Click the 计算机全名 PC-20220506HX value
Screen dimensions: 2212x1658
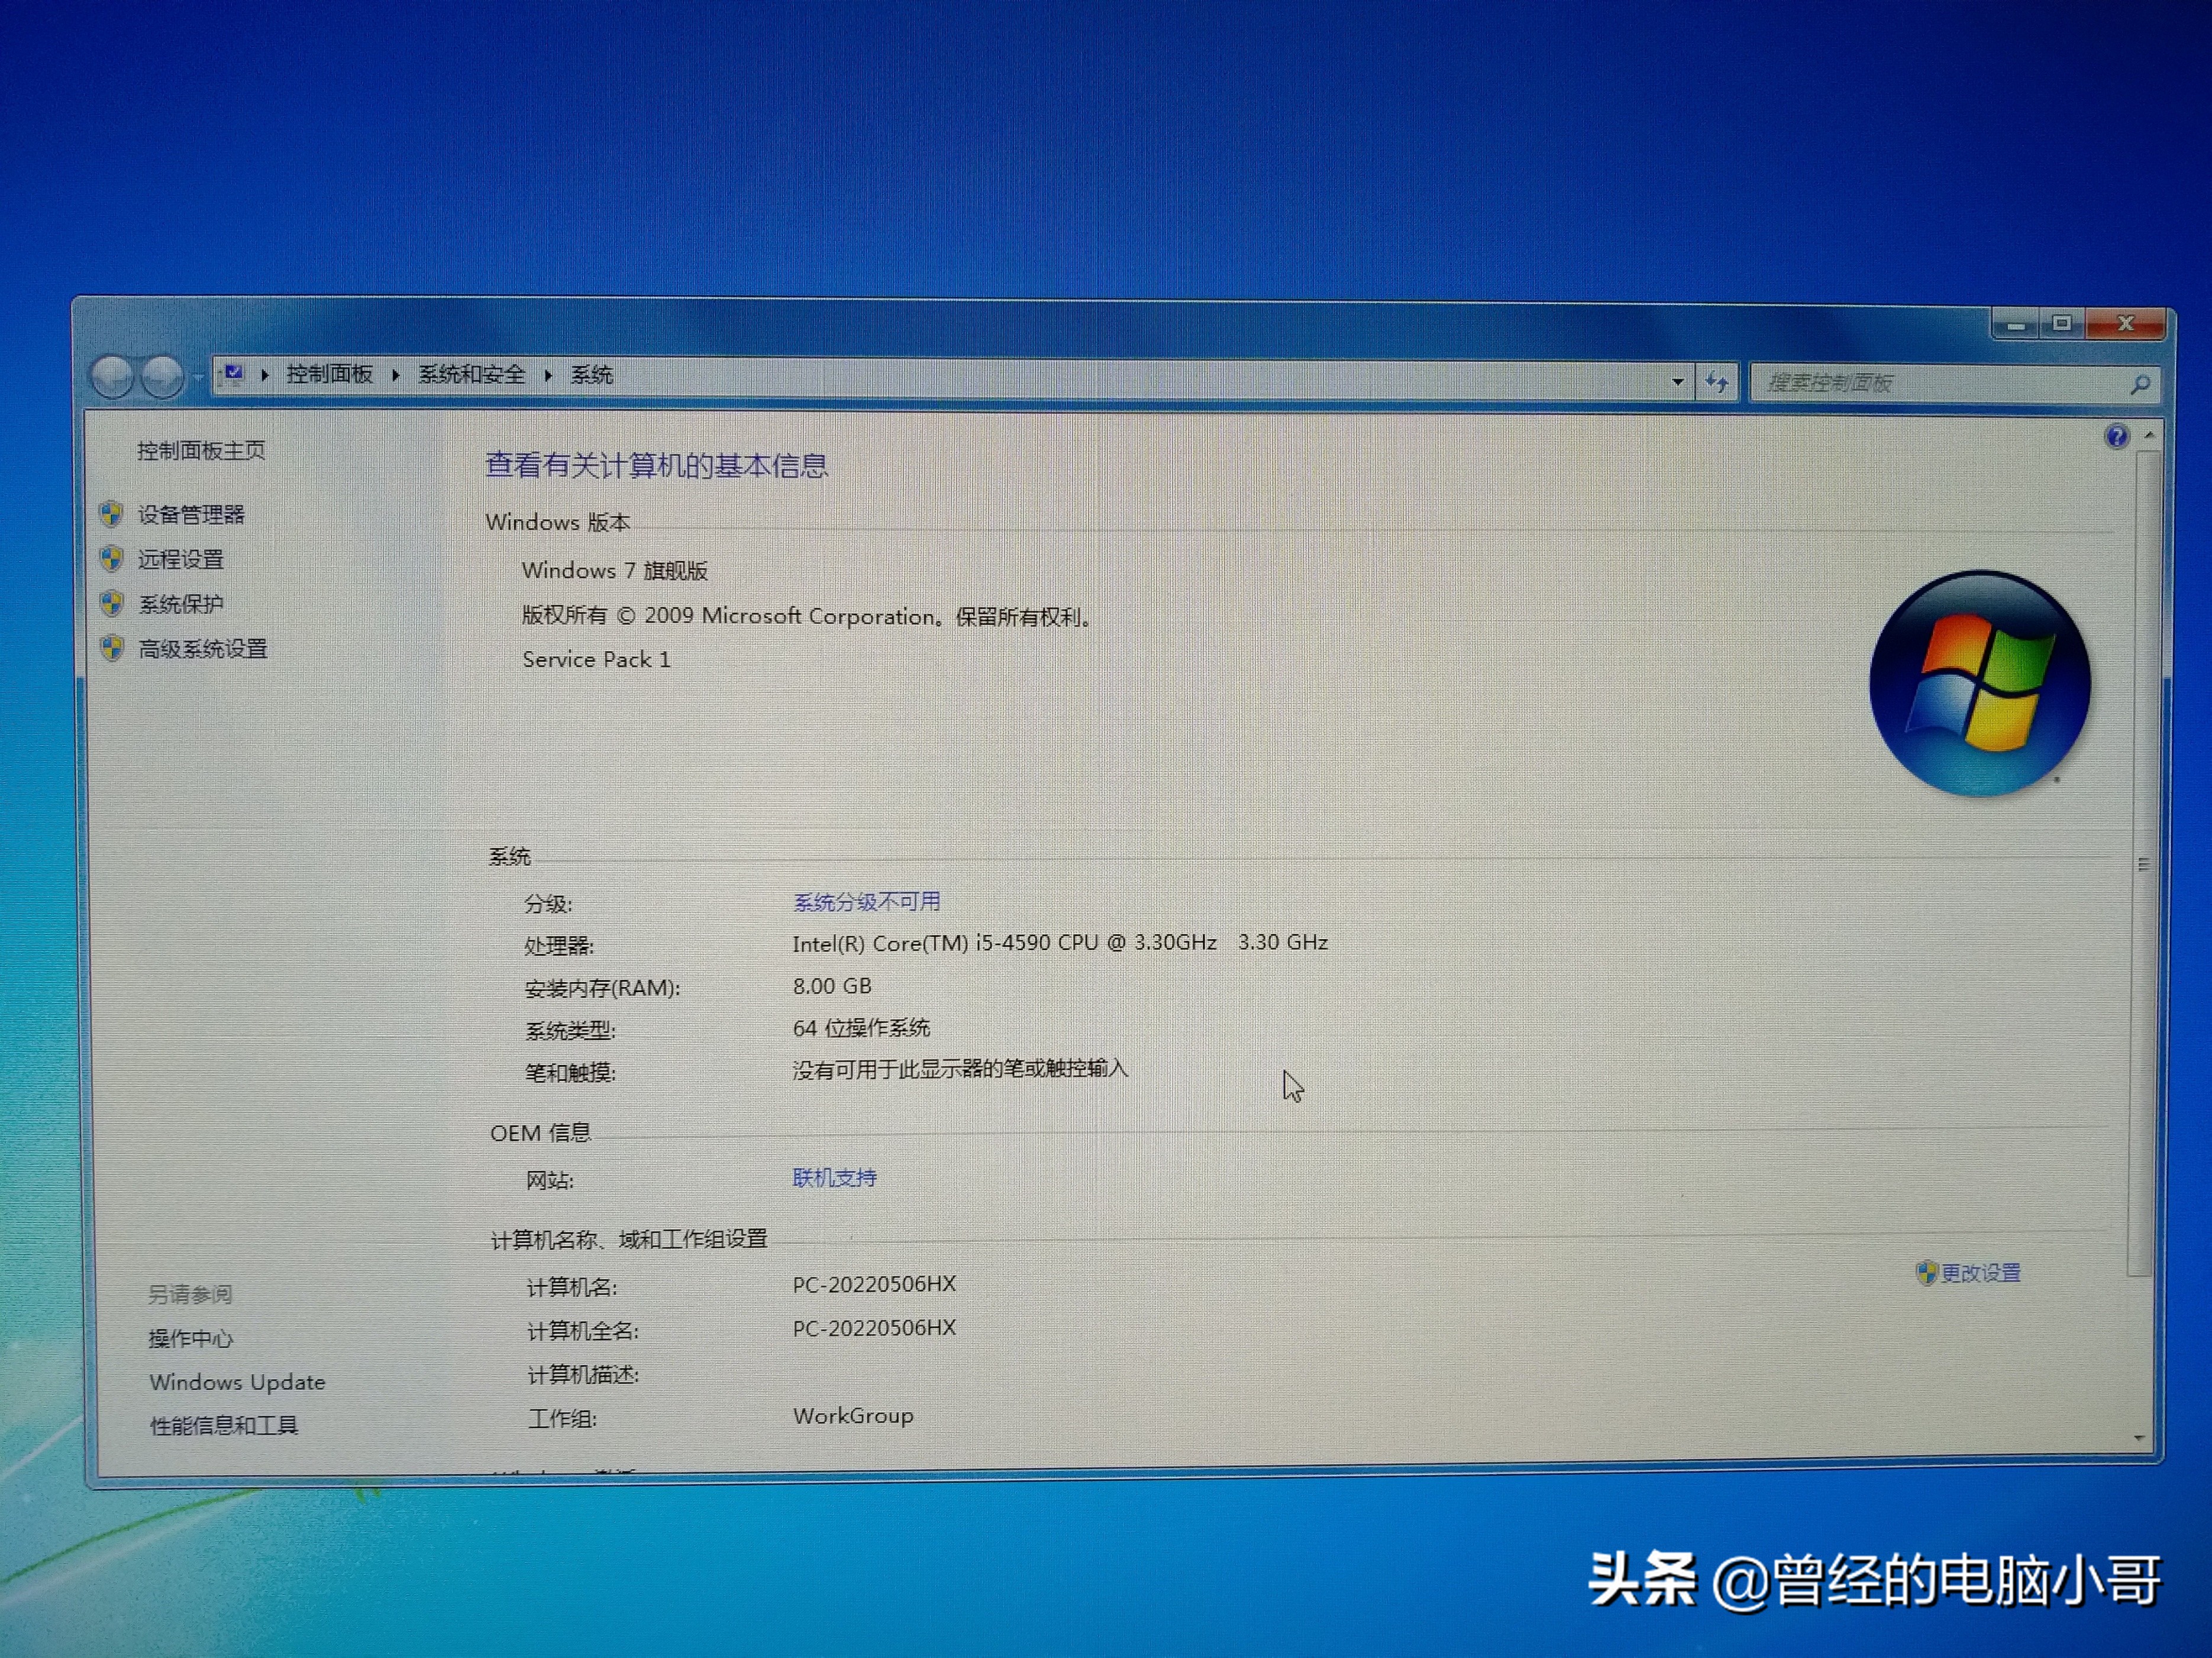coord(874,1328)
